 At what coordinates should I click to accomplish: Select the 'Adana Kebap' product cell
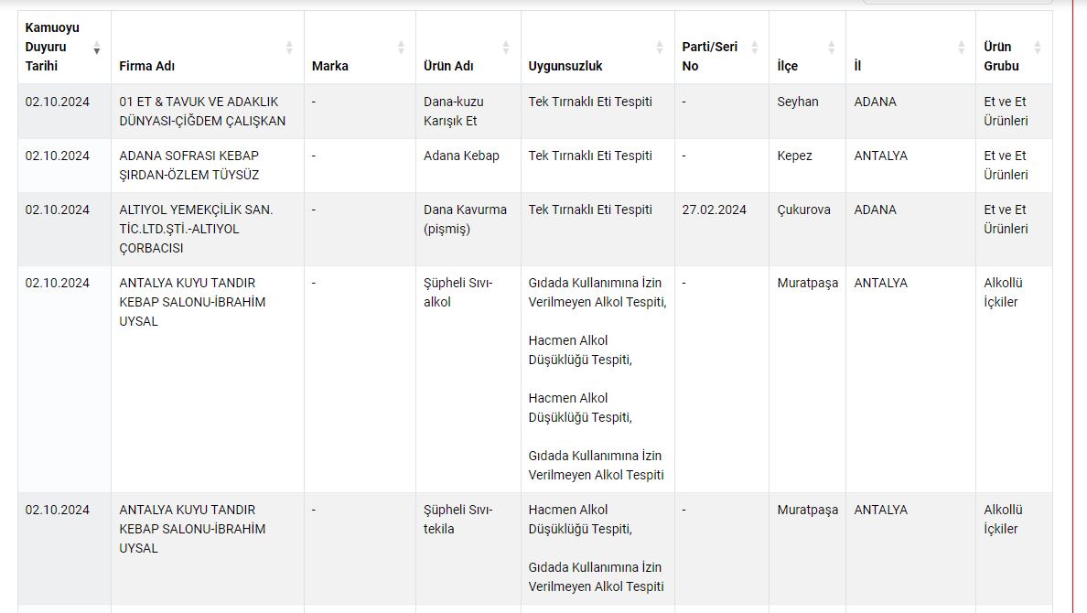(461, 156)
